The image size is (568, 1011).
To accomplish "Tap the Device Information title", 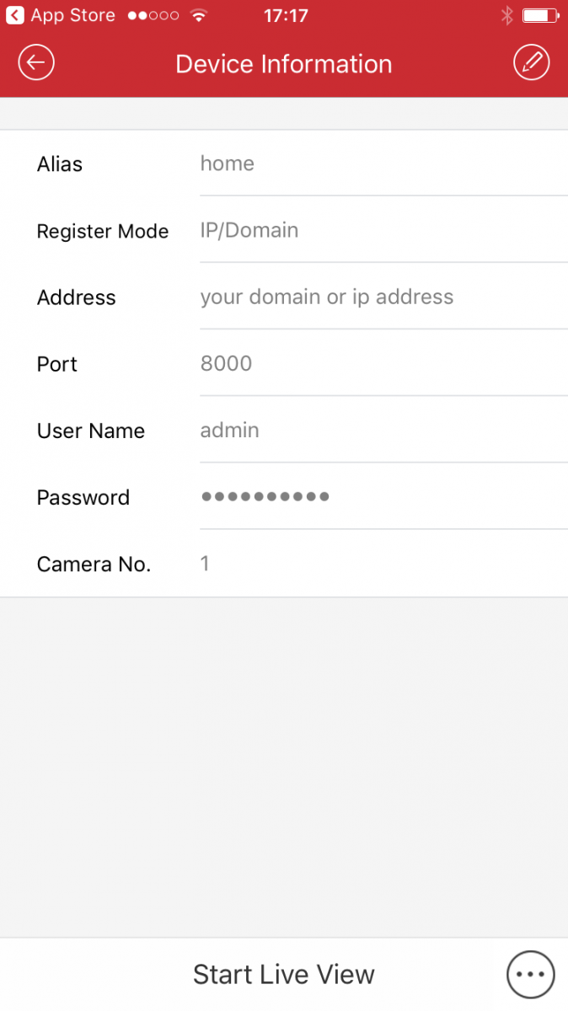I will pyautogui.click(x=284, y=64).
